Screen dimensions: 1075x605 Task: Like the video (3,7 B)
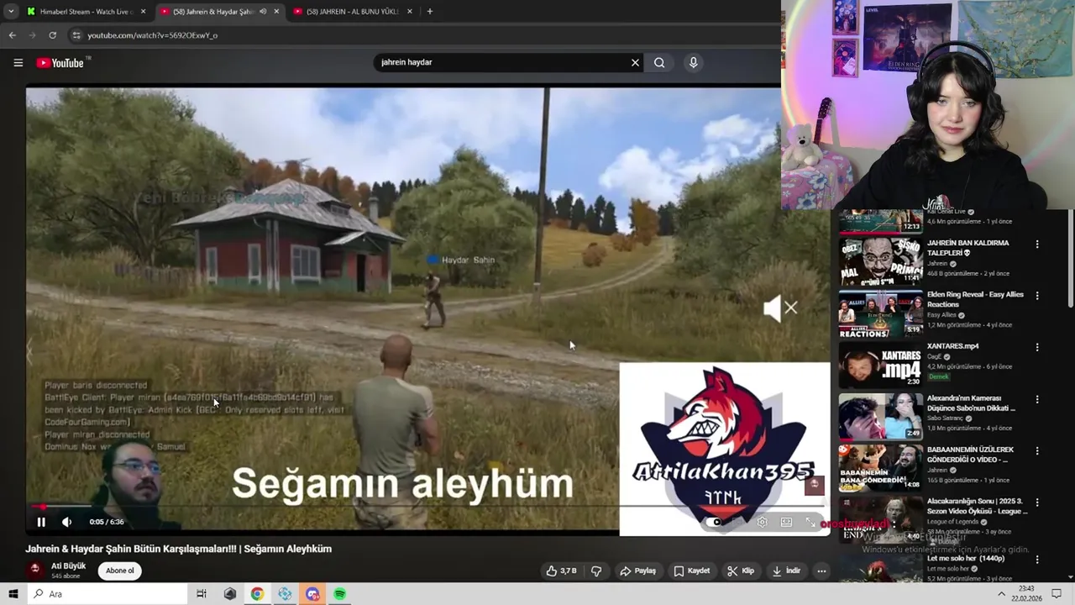pos(561,571)
